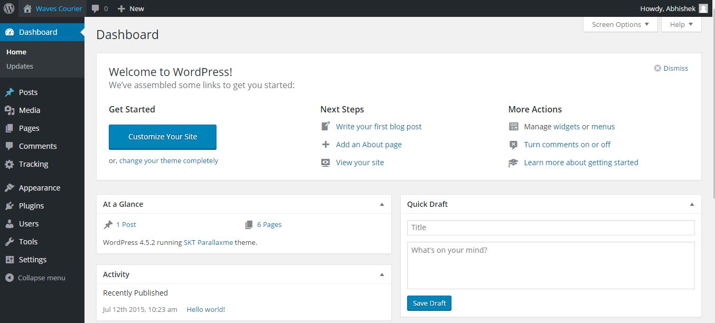
Task: Select the Updates submenu item
Action: [x=20, y=66]
